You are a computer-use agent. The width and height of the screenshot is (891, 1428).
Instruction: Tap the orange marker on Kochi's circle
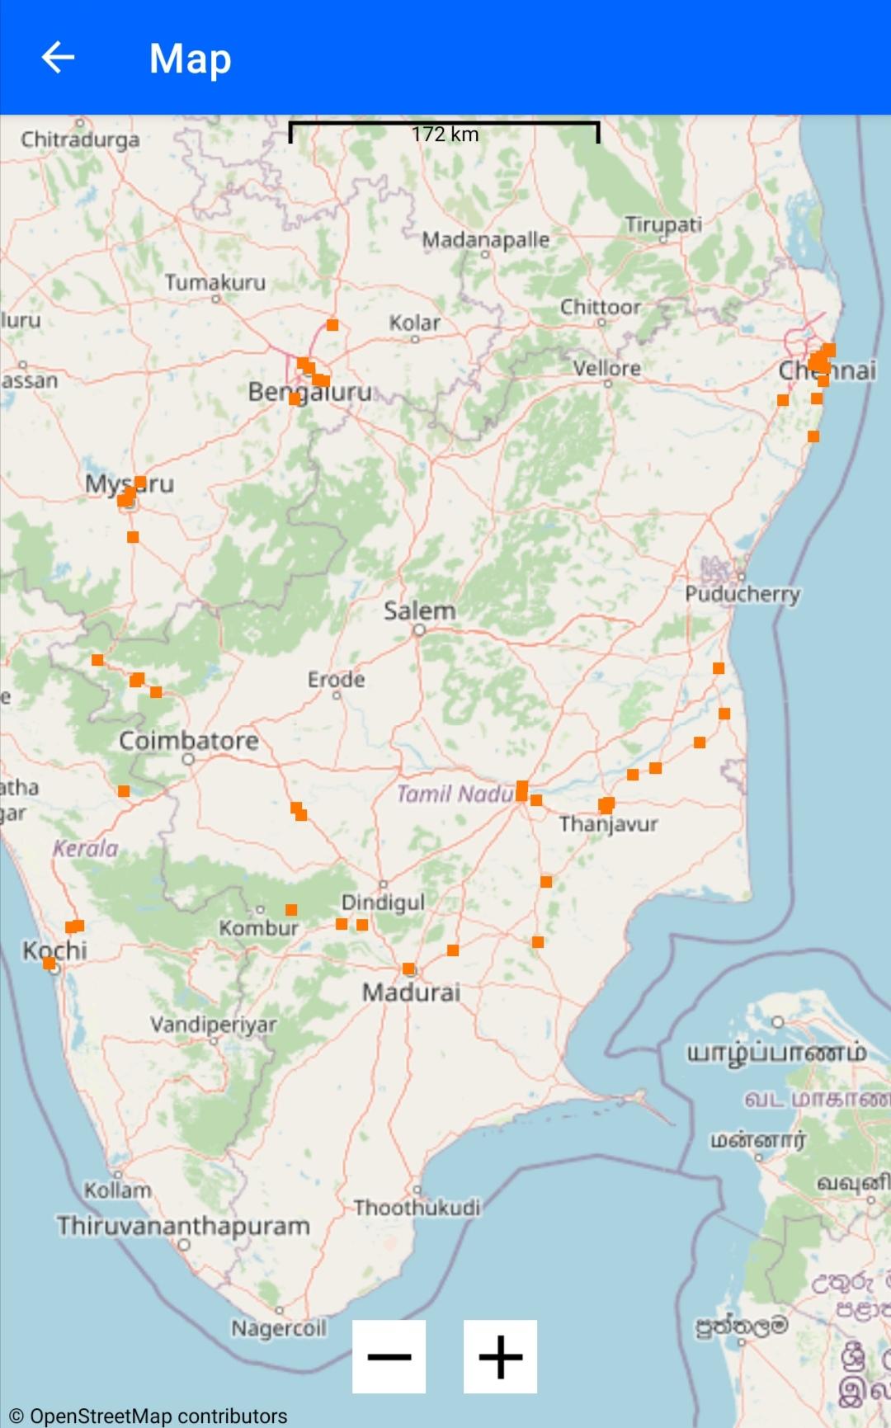[x=49, y=963]
